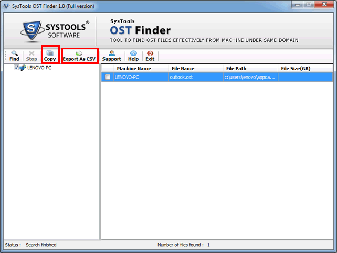Click the LENOVO-PC computer icon in tree
Screen dimensions: 337x253
click(23, 68)
